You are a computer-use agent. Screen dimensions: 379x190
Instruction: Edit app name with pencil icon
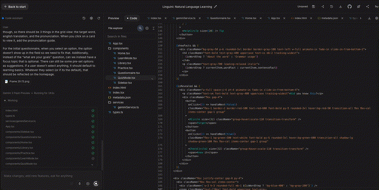pyautogui.click(x=216, y=7)
